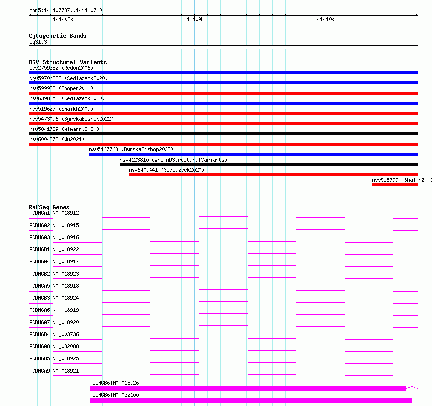Select the PCDHGB6 NM_032100 magenta exon bar
This screenshot has height=406, width=432.
(251, 401)
